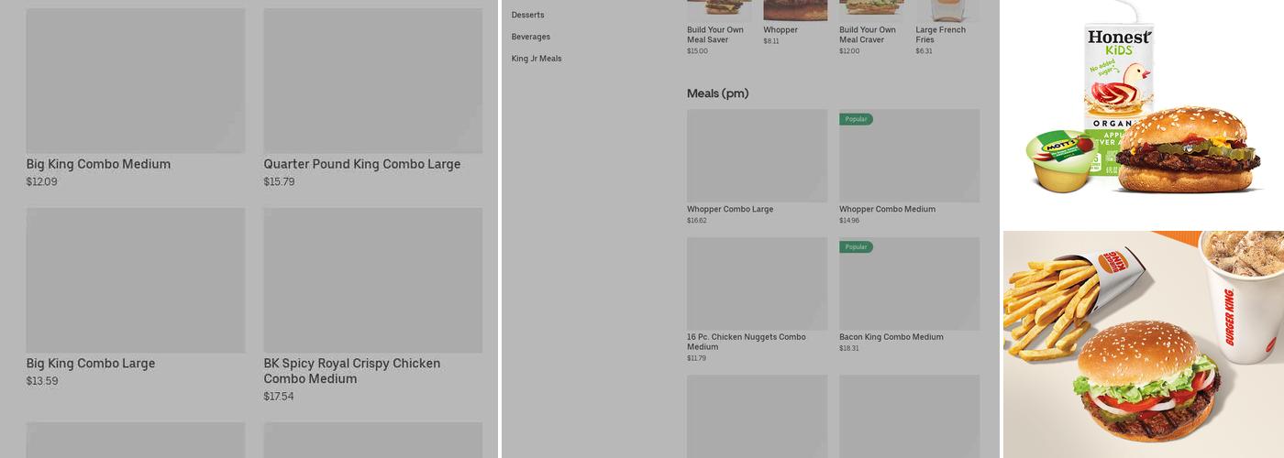Click the Whopper with fries and drink photo
1284x458 pixels.
(1143, 344)
